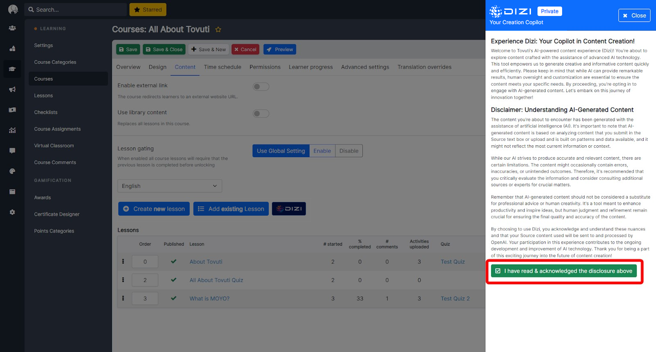This screenshot has width=656, height=352.
Task: Click the drag handle for All About Tovuti Quiz
Action: coord(123,280)
